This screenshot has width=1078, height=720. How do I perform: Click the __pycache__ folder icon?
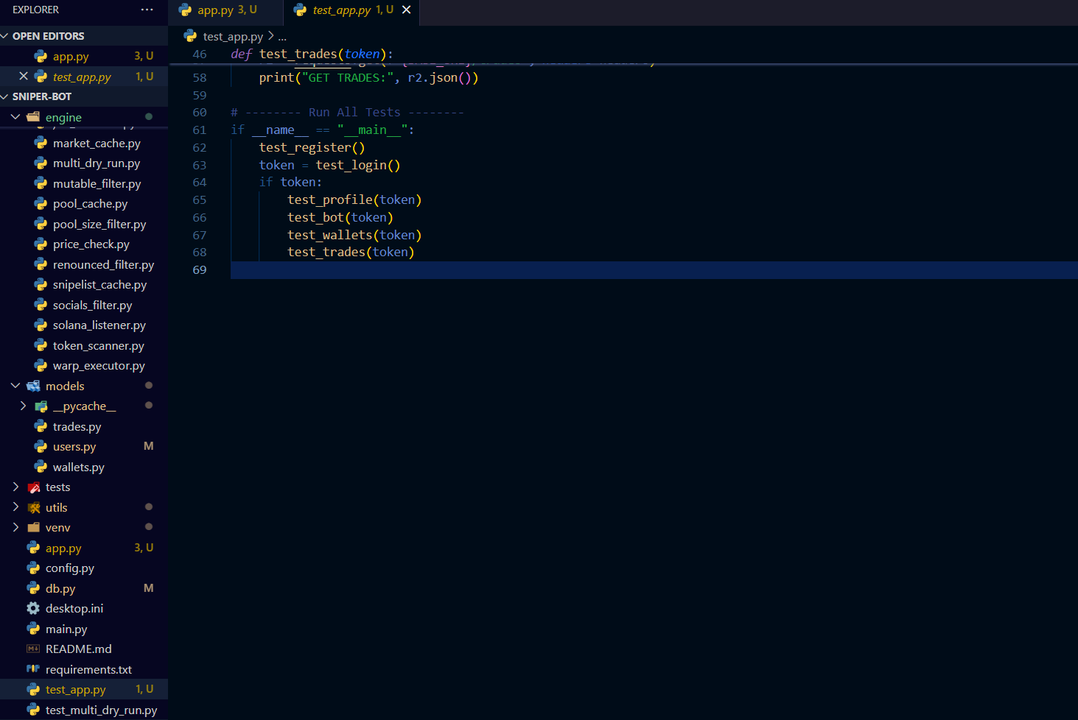[x=42, y=406]
